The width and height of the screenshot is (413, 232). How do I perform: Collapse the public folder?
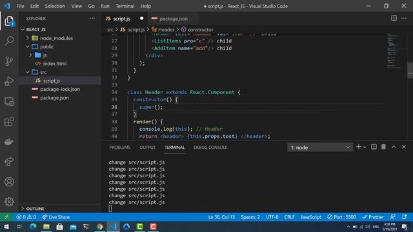coord(28,46)
